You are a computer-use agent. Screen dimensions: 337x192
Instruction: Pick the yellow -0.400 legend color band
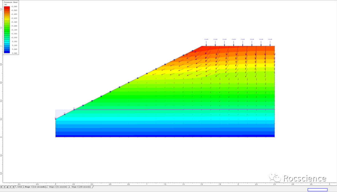tap(7, 18)
